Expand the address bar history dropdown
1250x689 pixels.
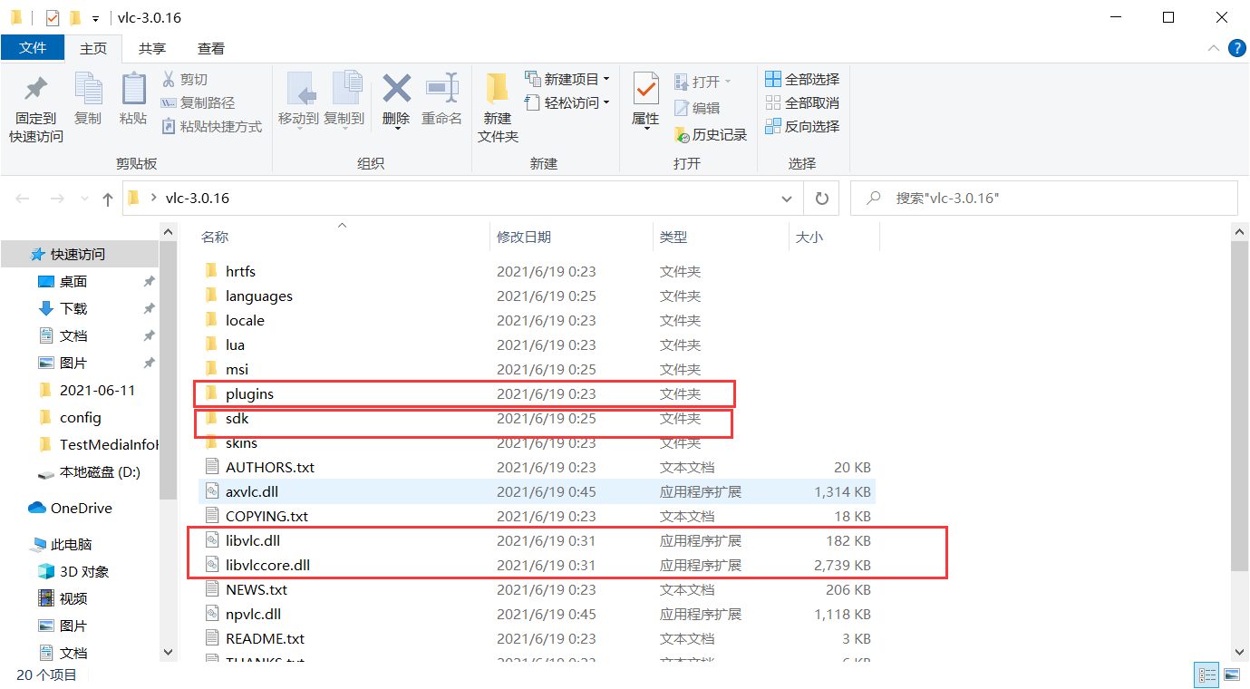click(786, 198)
